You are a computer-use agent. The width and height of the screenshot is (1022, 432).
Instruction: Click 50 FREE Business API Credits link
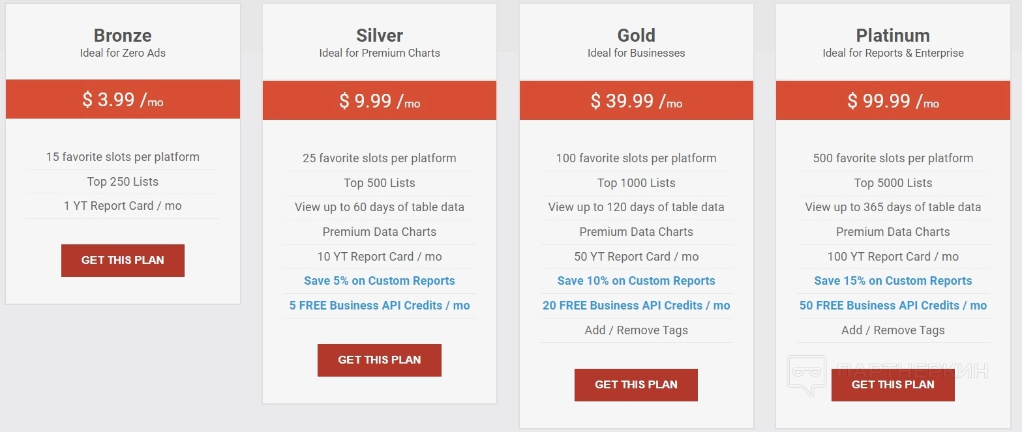pyautogui.click(x=892, y=306)
